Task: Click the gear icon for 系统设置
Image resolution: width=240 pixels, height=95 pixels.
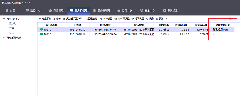Action: click(x=165, y=11)
